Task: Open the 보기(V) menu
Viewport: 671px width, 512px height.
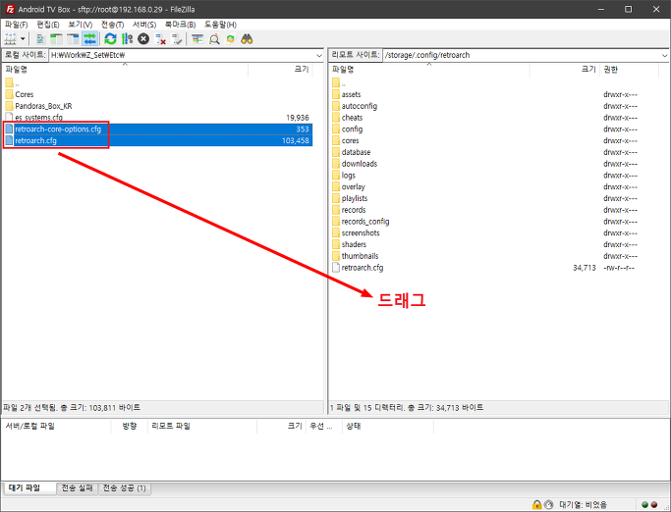Action: pos(80,25)
